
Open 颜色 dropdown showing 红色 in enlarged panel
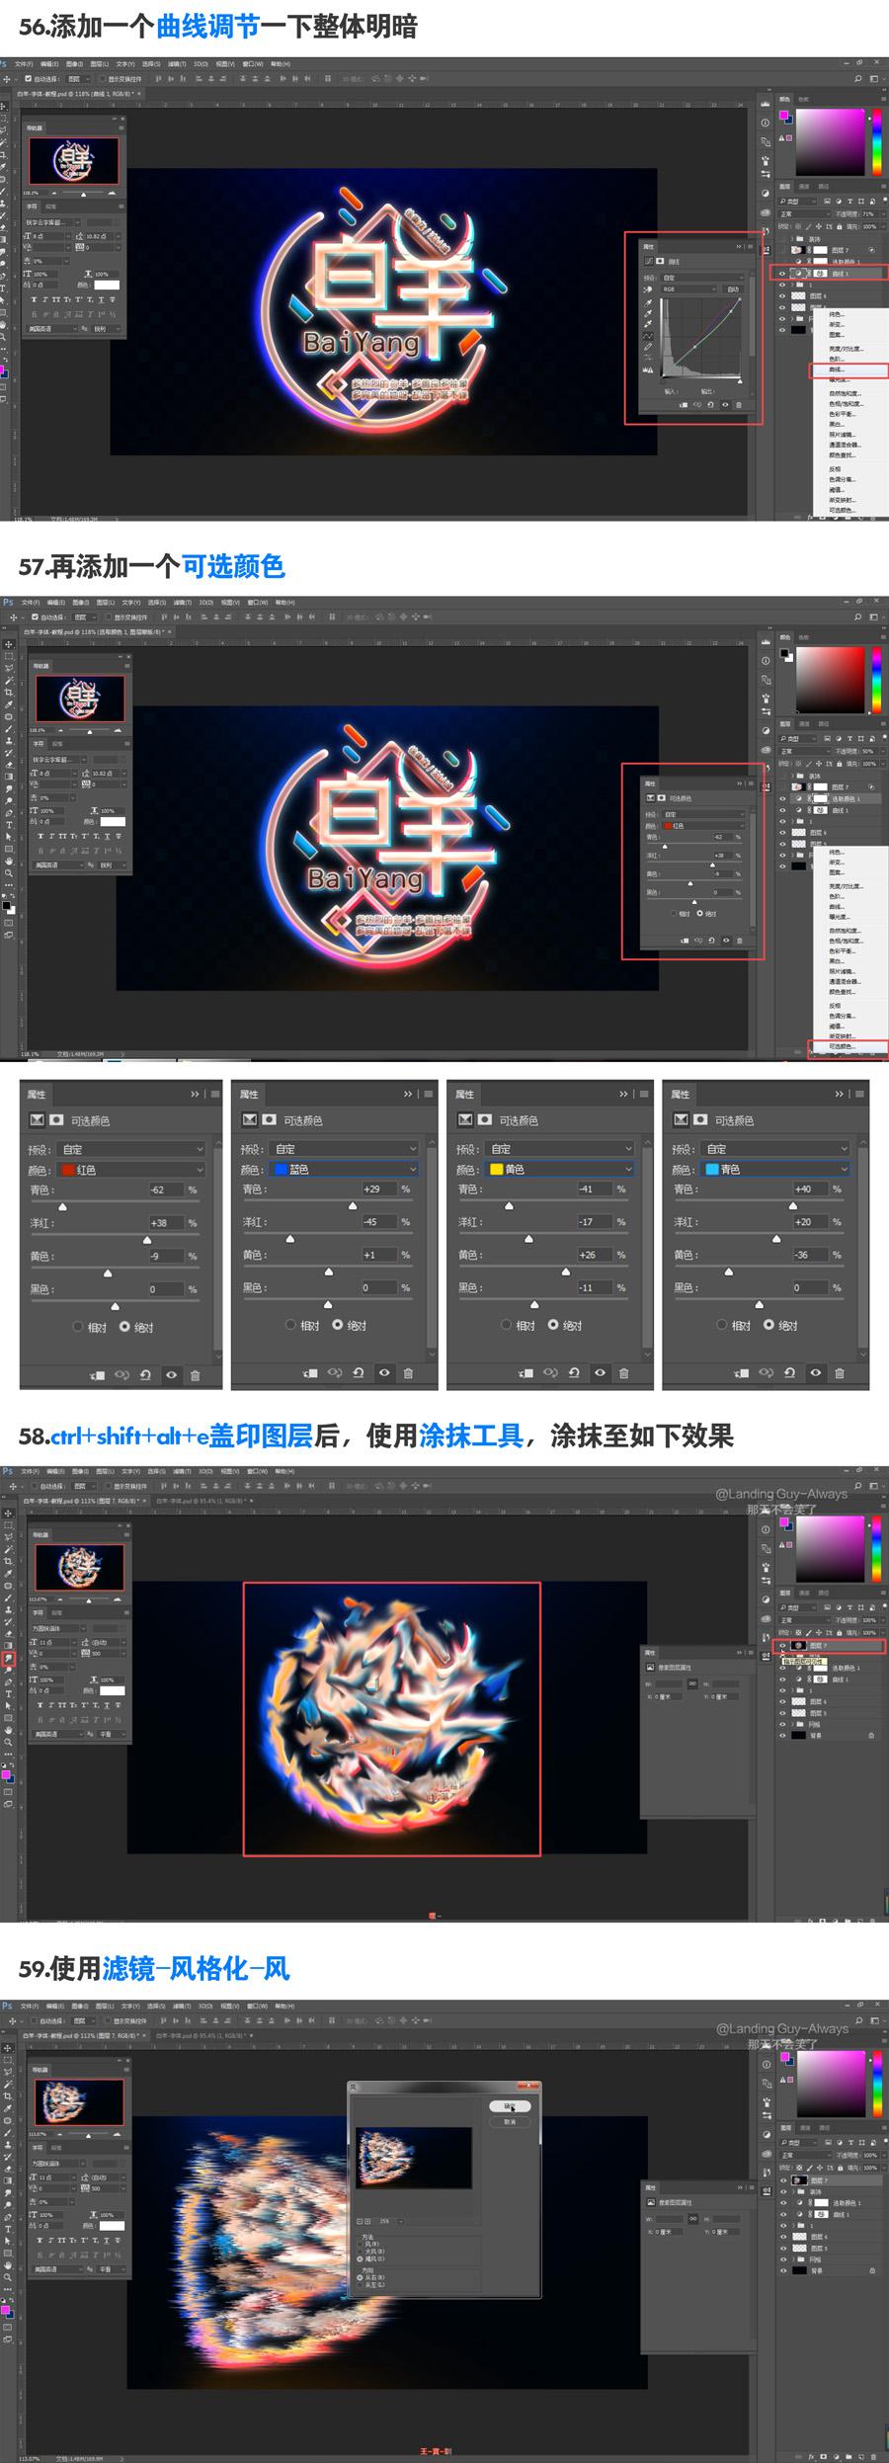click(131, 1170)
